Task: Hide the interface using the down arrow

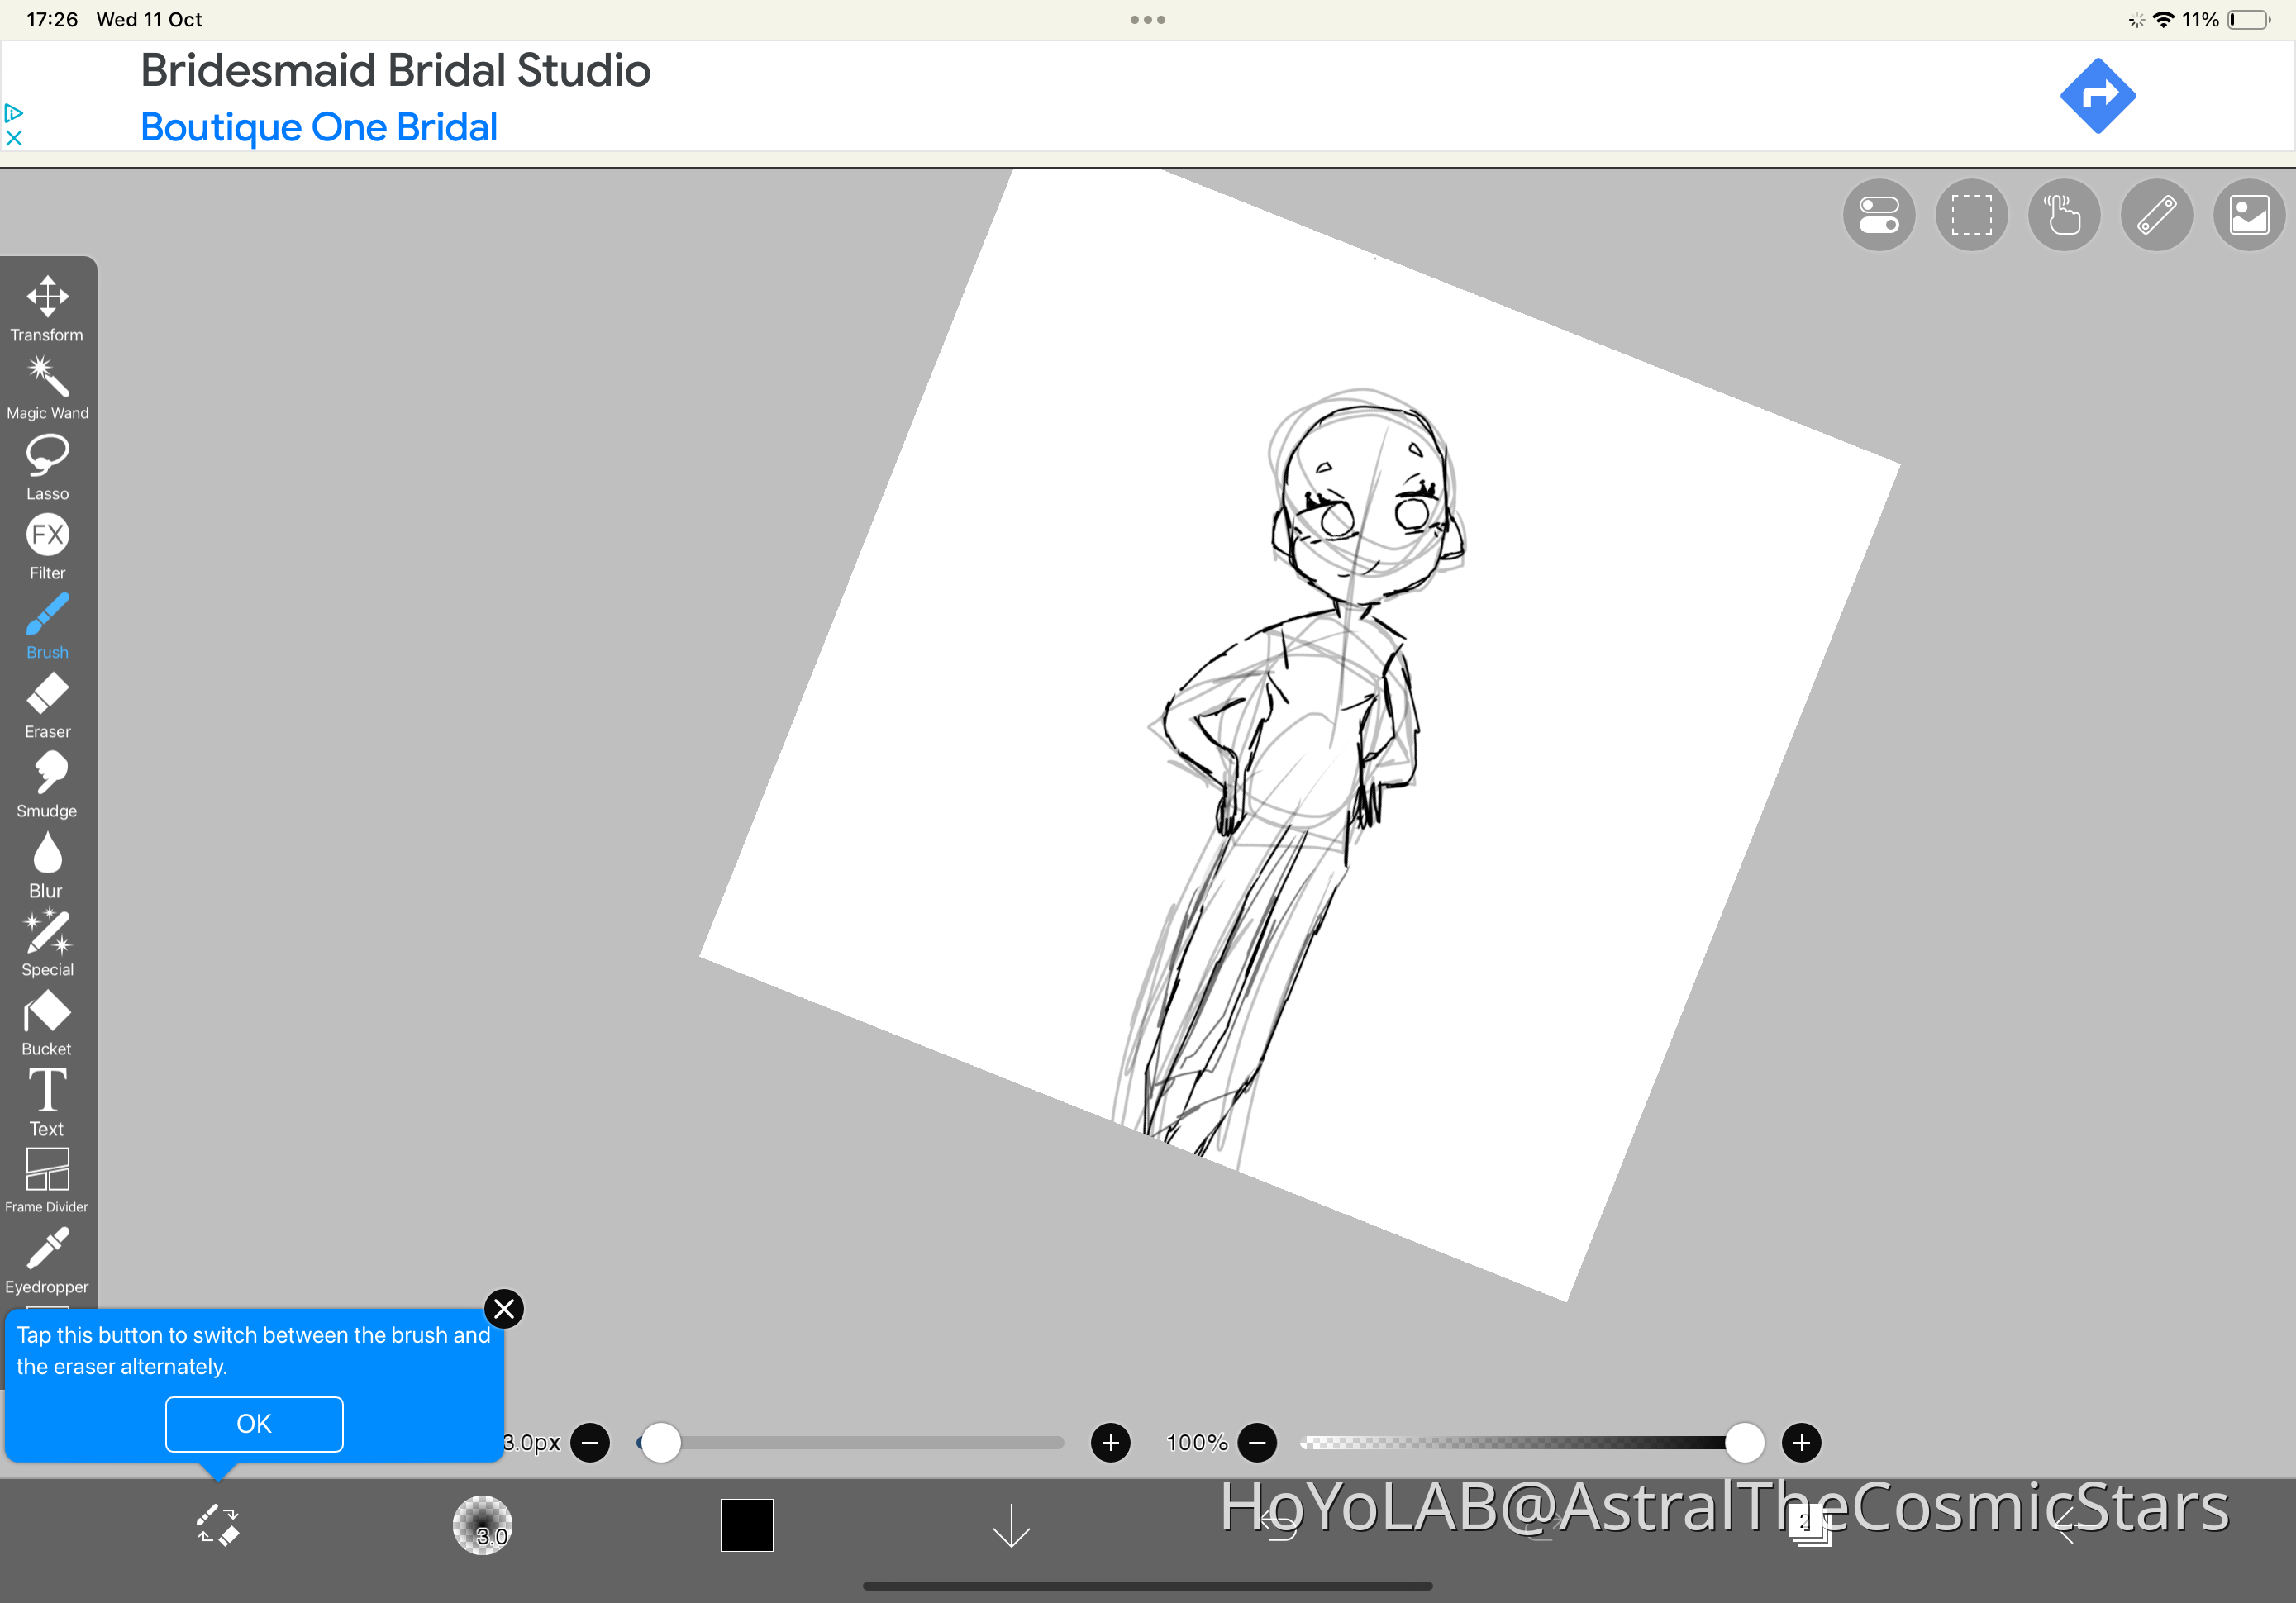Action: click(x=1012, y=1526)
